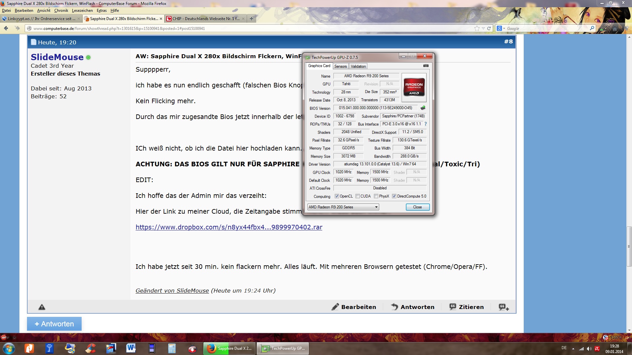Click the Bus Interface question mark icon
Screen dimensions: 632x355
426,124
